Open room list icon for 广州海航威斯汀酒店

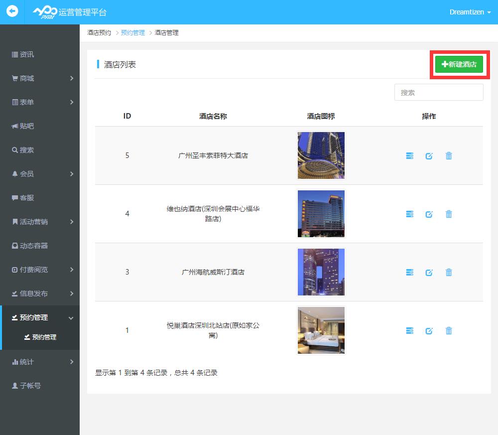tap(409, 273)
